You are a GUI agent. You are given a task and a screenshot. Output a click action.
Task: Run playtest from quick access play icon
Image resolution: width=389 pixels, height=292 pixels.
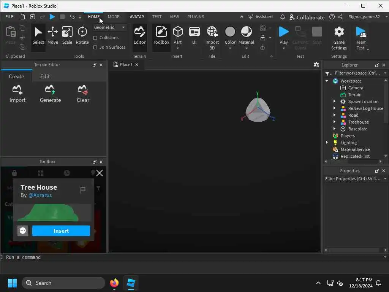52,17
